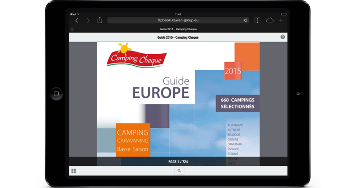356x188 pixels.
Task: Open the flipbook search magnifier button
Action: click(179, 171)
